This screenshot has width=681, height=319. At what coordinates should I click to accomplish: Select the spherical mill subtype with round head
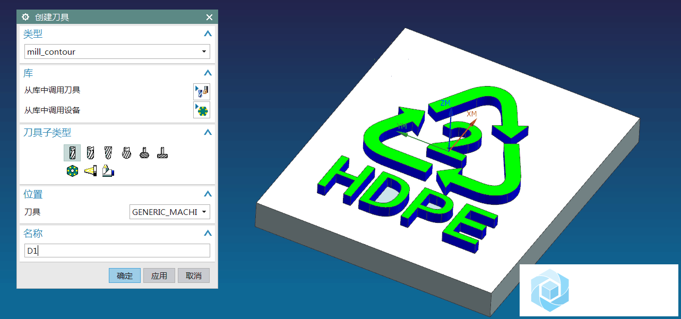(x=126, y=153)
